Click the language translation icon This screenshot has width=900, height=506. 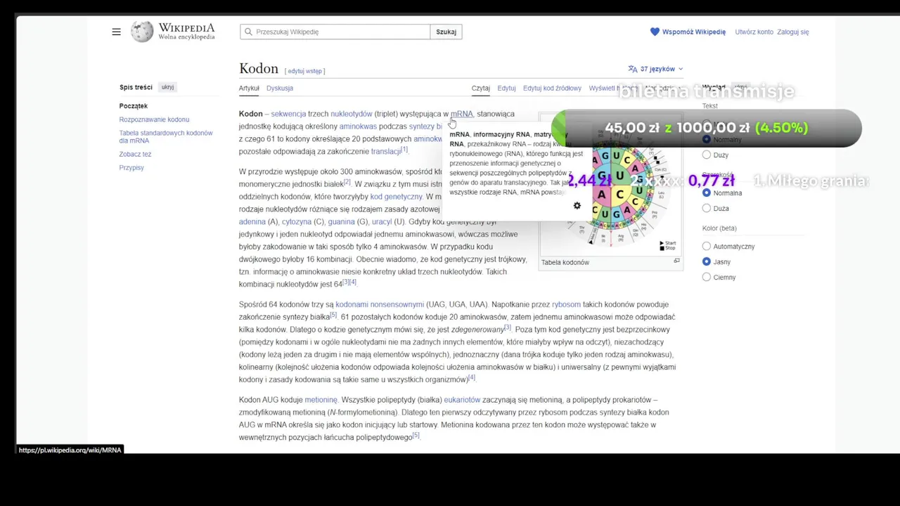coord(633,69)
